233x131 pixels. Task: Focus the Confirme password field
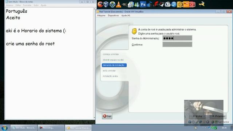tap(177, 44)
